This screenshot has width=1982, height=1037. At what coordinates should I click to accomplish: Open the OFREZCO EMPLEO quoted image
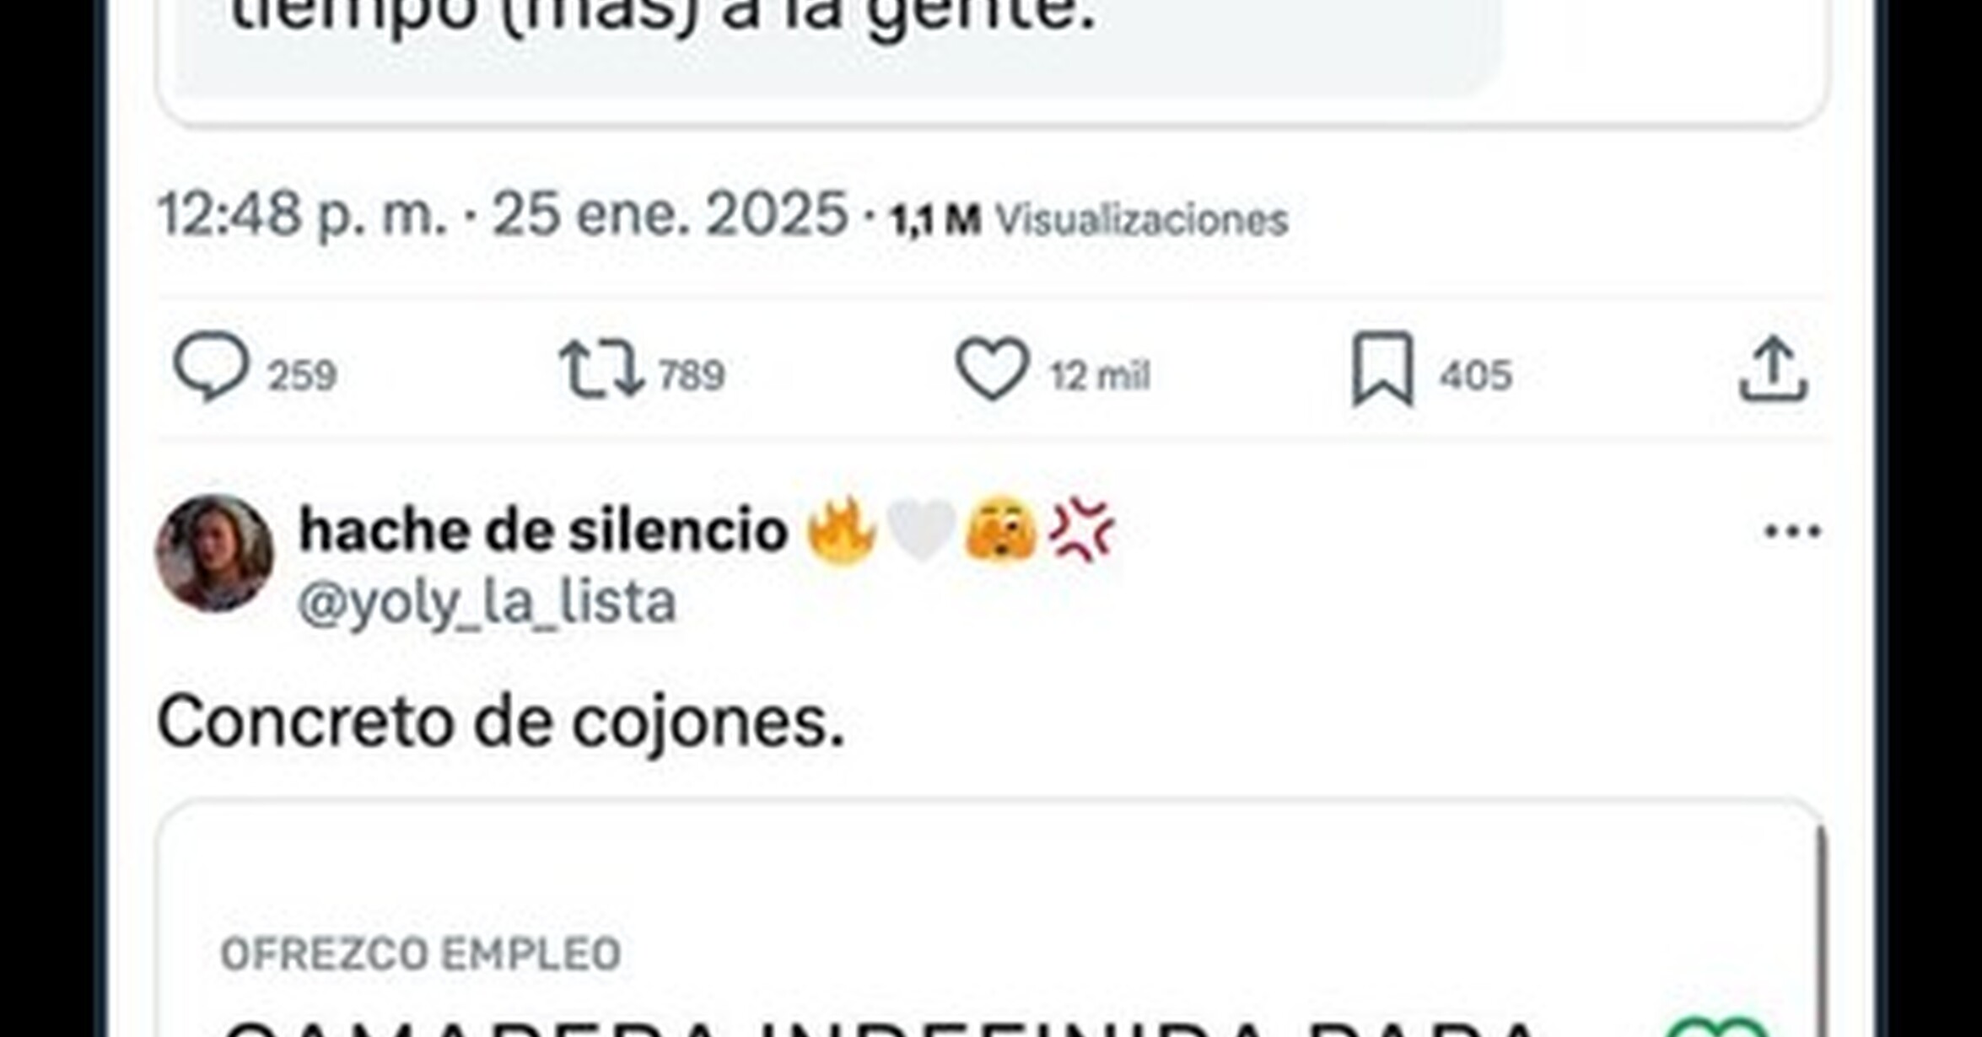pyautogui.click(x=991, y=919)
